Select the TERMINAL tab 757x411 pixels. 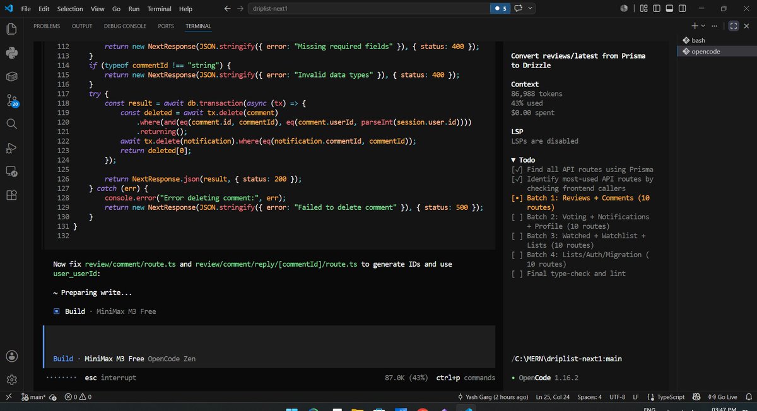pos(198,26)
